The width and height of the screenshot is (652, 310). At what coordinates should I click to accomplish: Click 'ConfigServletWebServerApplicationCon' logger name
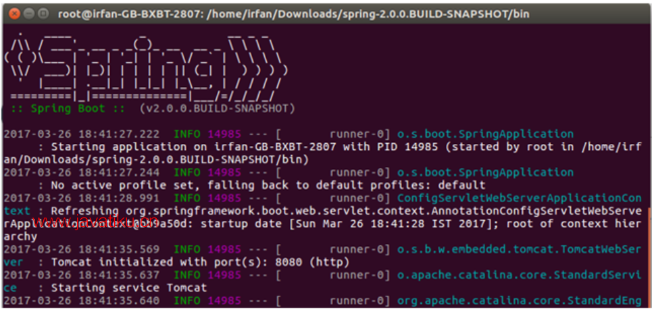520,198
